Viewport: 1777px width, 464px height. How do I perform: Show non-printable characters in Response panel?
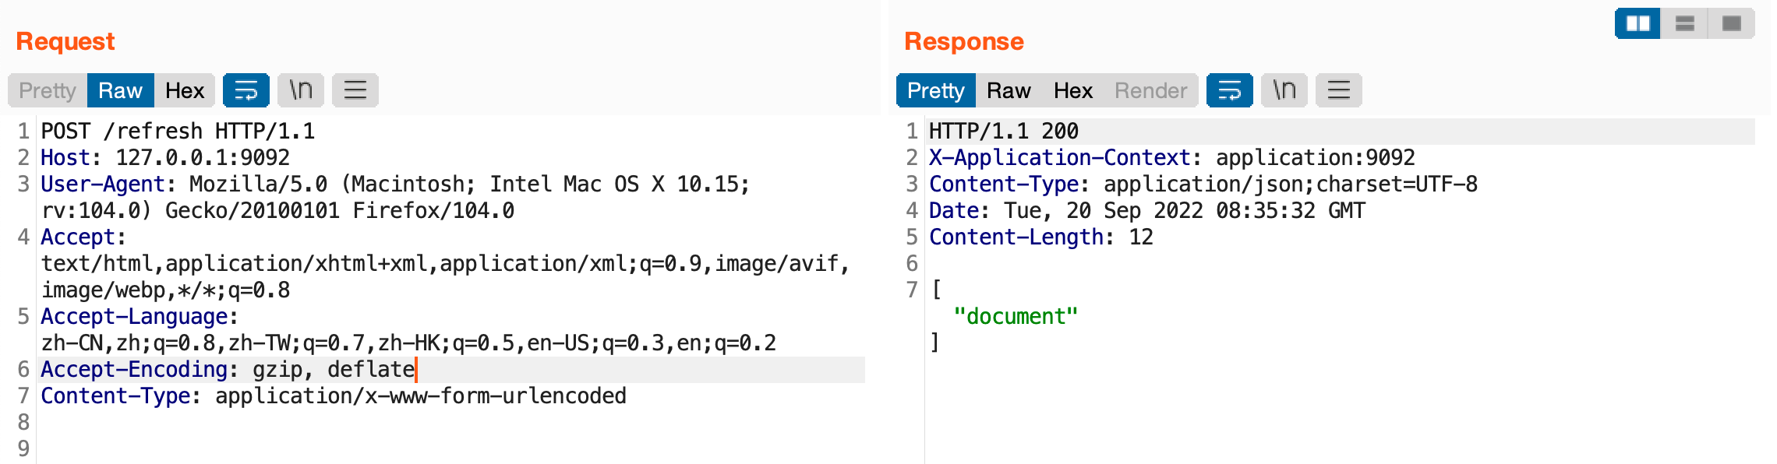coord(1284,90)
